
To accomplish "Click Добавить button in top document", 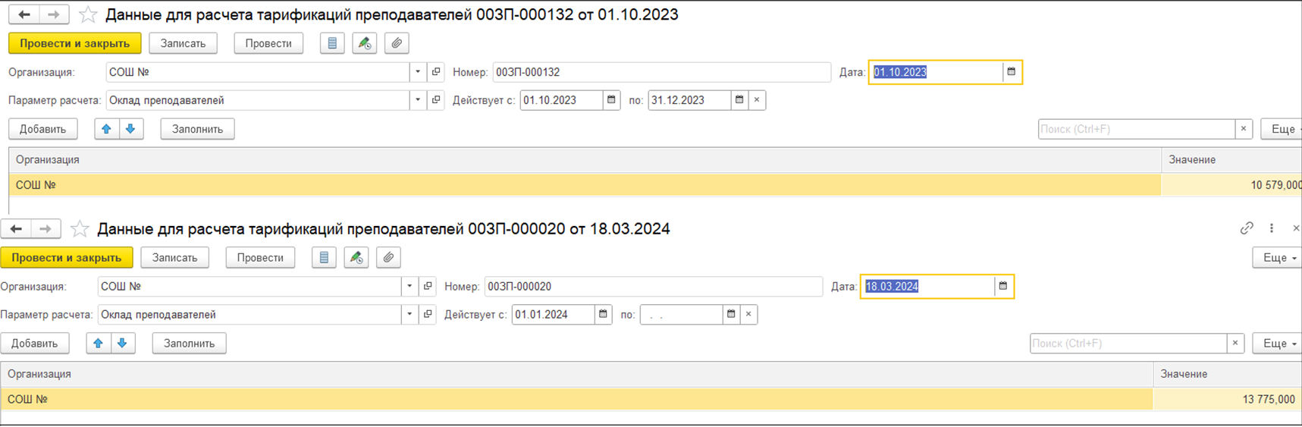I will (42, 129).
